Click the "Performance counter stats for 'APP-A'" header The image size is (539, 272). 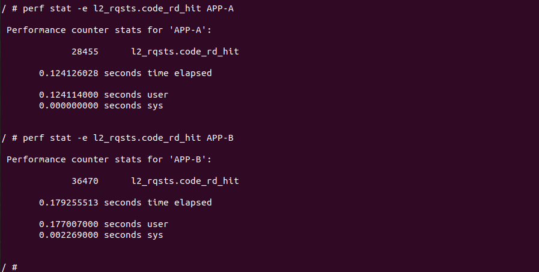(x=112, y=30)
